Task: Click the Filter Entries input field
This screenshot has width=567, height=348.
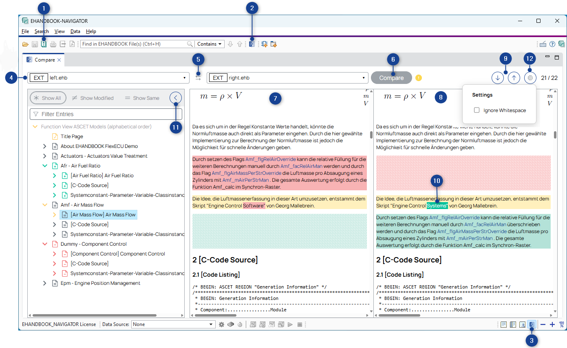Action: 106,114
